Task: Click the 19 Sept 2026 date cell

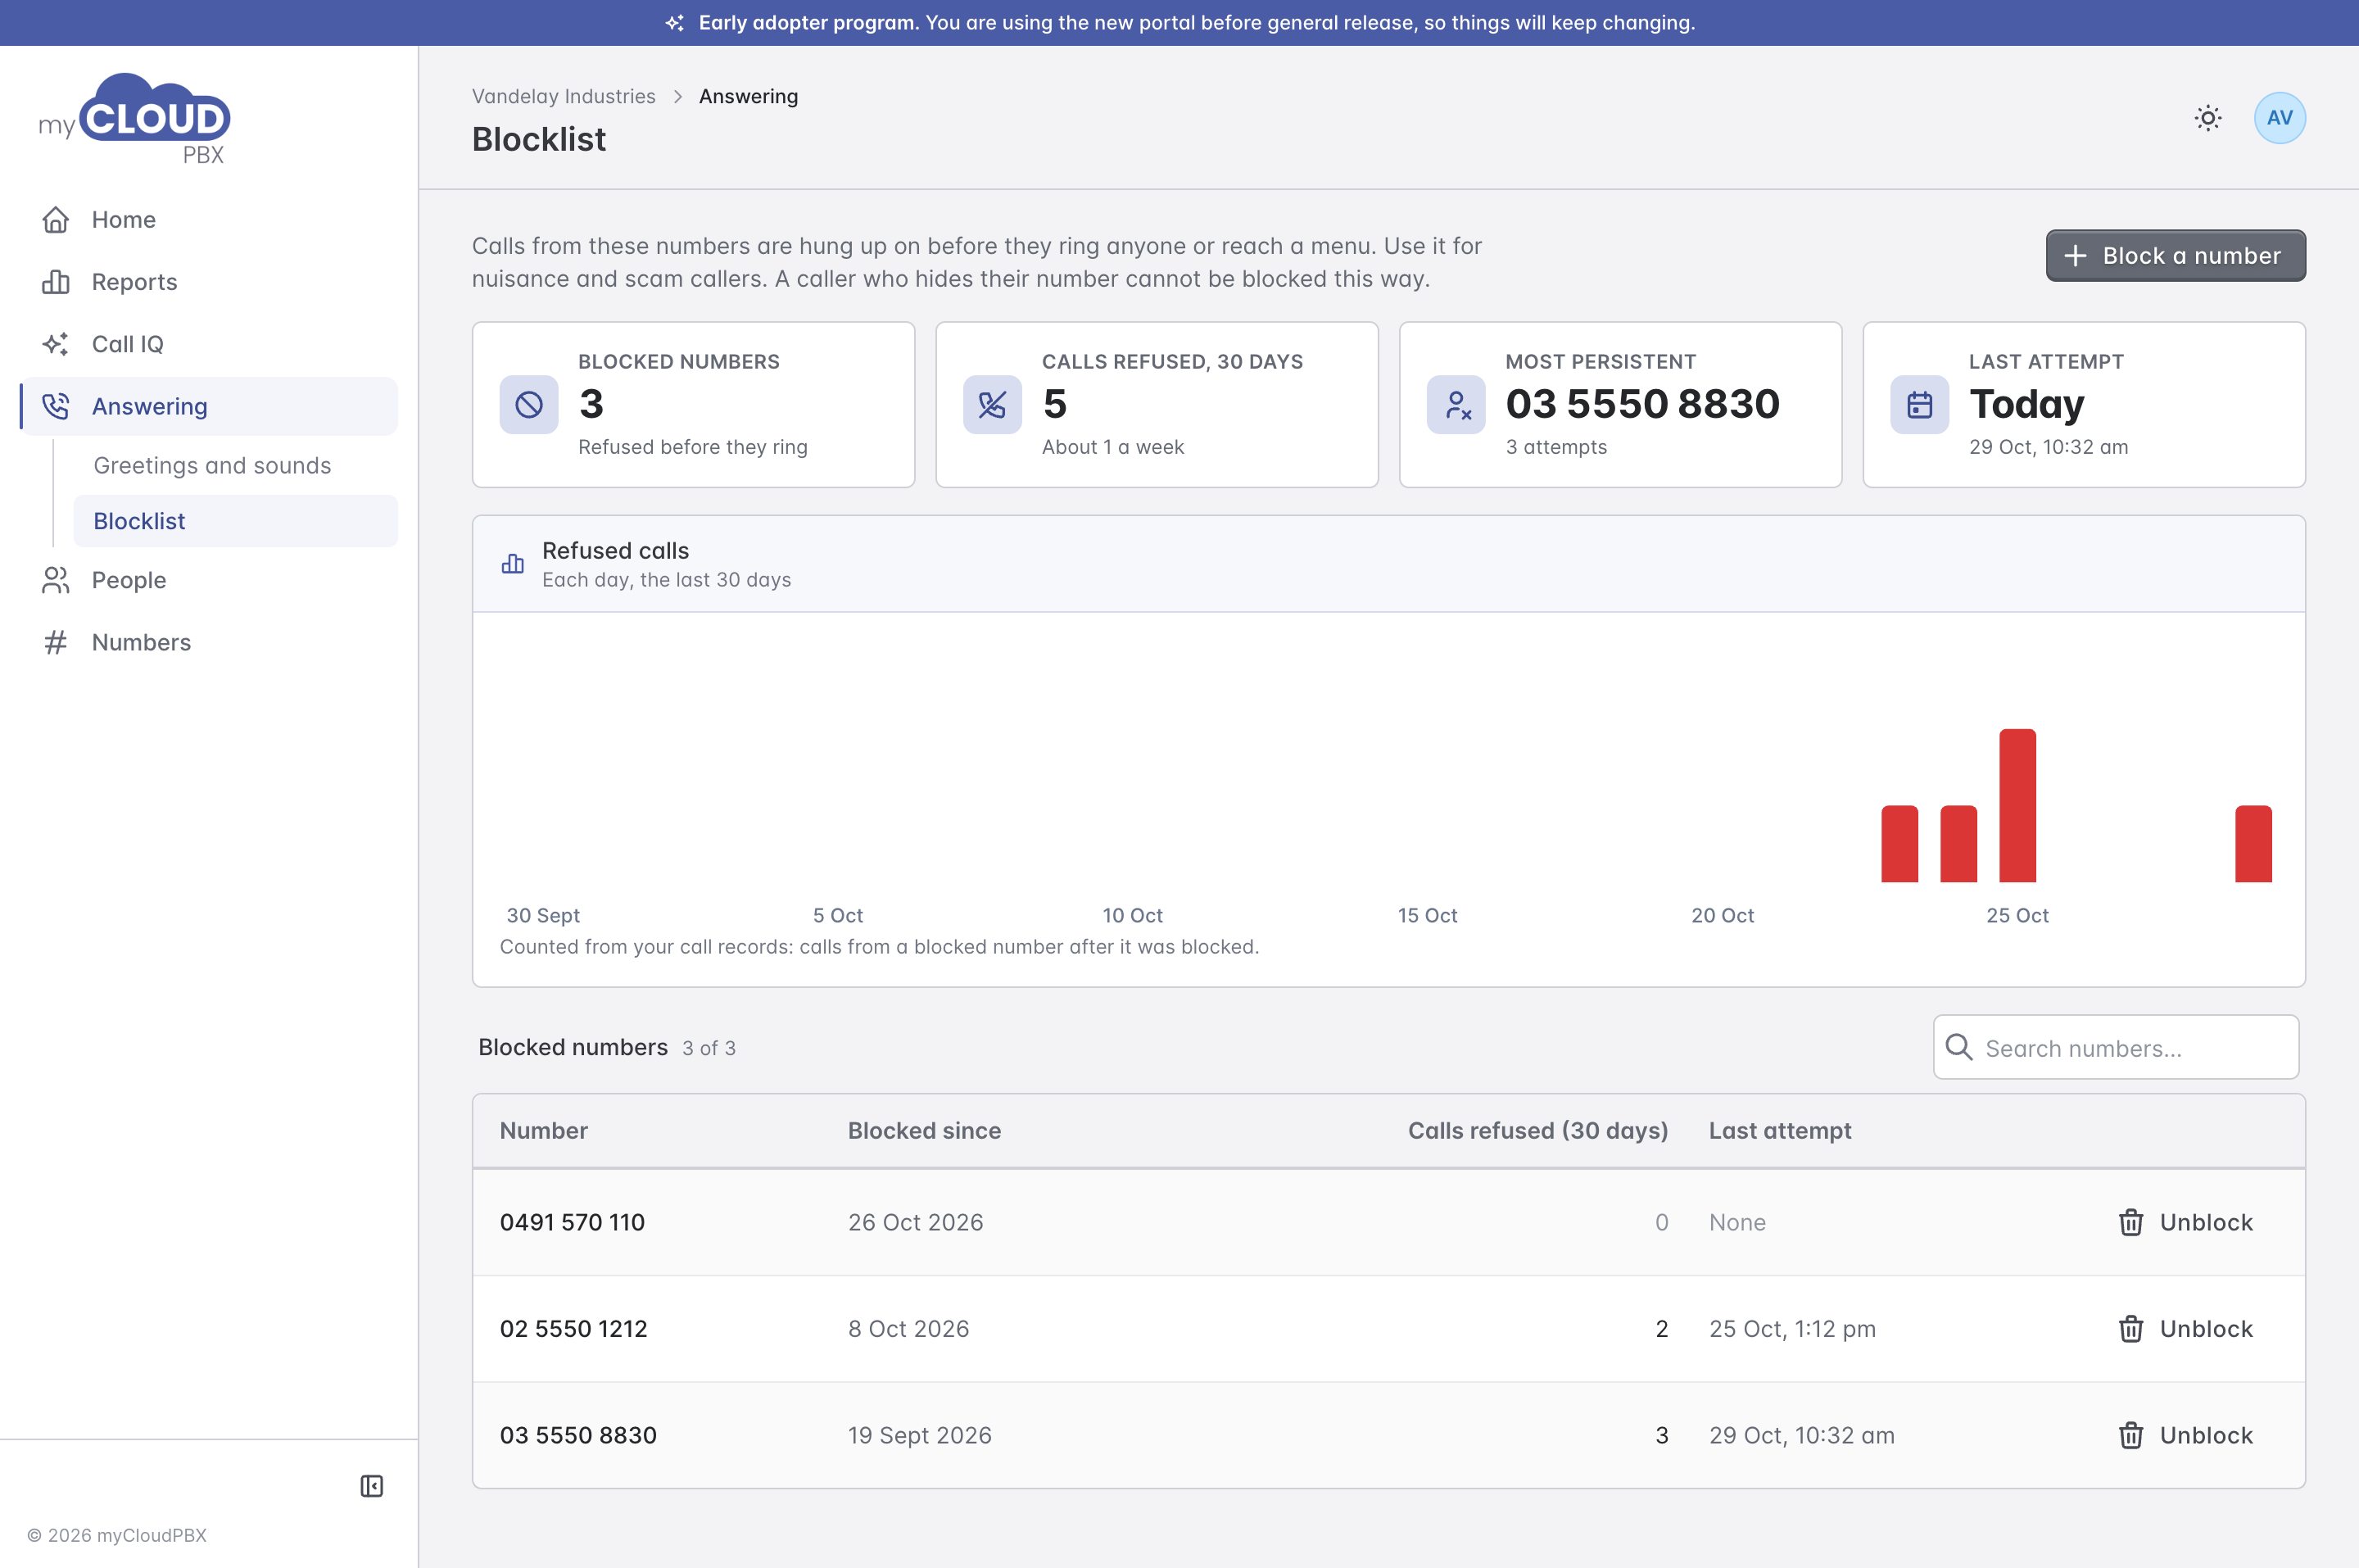Action: pos(920,1435)
